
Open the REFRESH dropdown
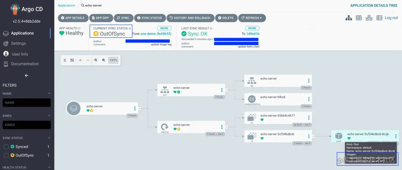(252, 18)
